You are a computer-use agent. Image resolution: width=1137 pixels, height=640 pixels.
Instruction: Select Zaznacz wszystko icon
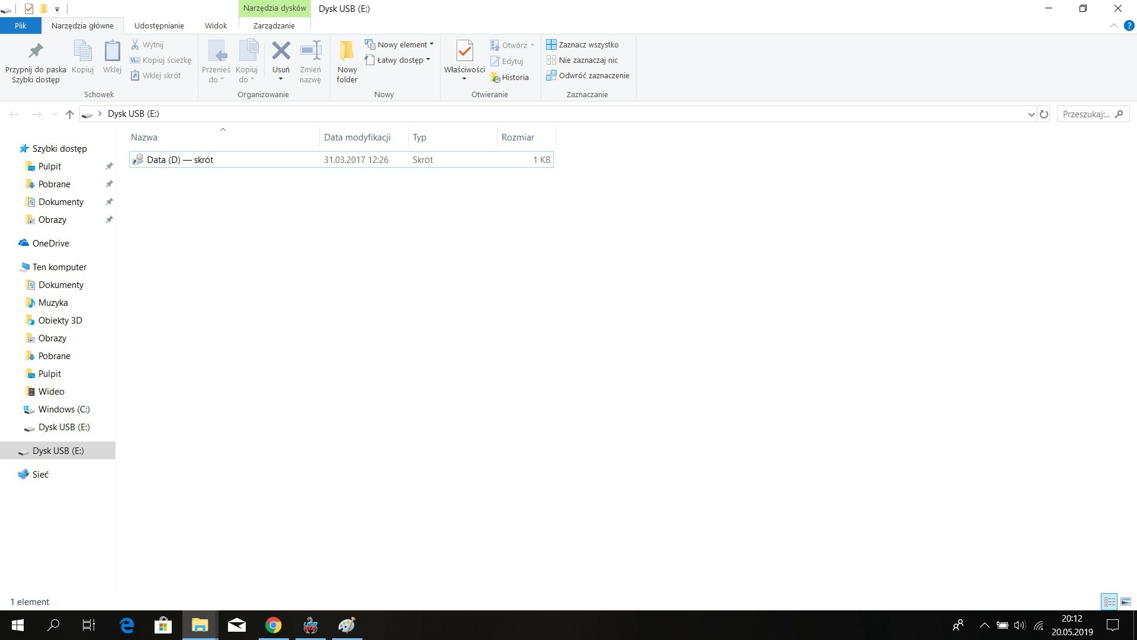551,44
